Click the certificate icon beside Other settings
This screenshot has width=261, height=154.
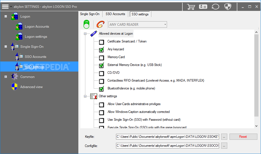[93, 96]
